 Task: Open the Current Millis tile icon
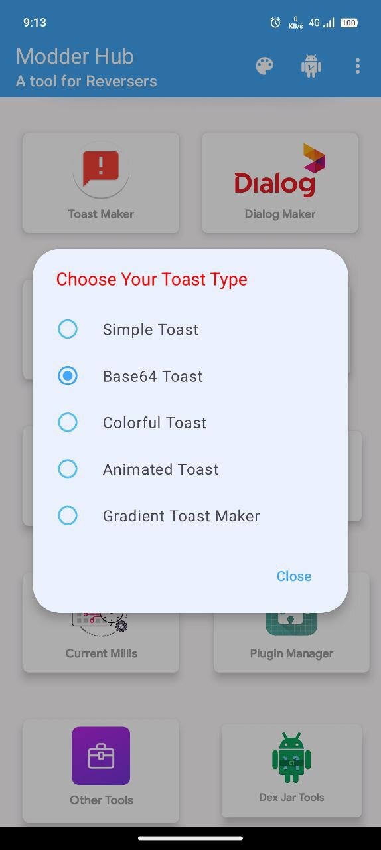[x=101, y=622]
